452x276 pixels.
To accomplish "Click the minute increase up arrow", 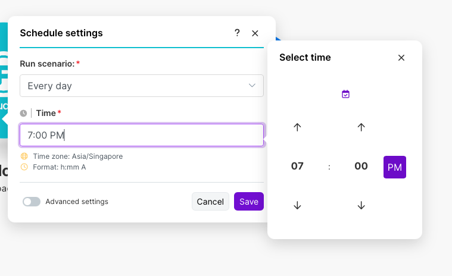I will pos(361,127).
